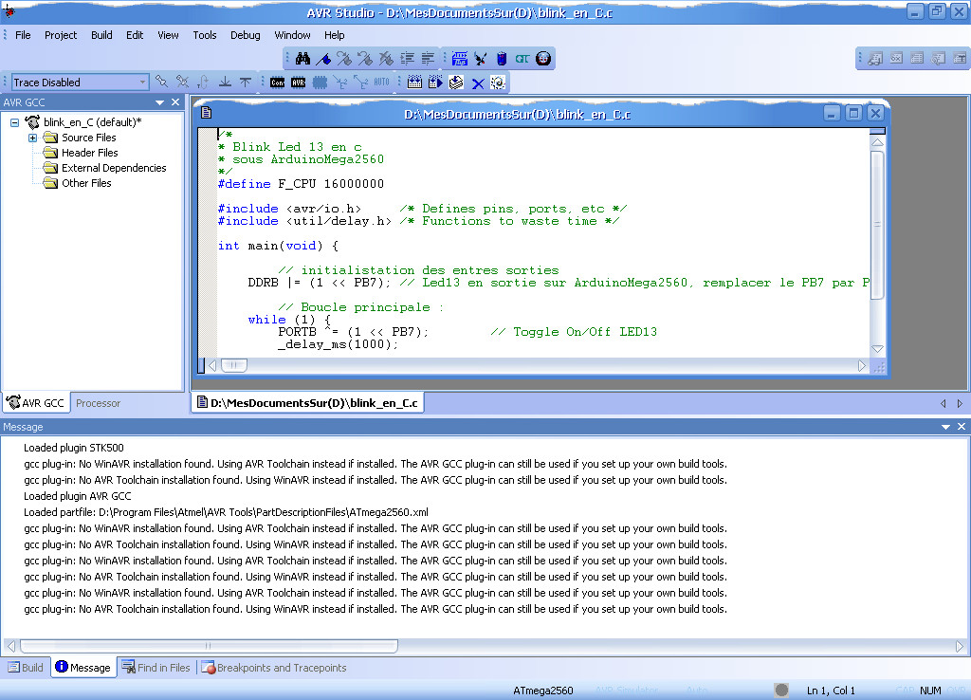The height and width of the screenshot is (700, 971).
Task: Open the Trace Disabled dropdown
Action: coord(142,83)
